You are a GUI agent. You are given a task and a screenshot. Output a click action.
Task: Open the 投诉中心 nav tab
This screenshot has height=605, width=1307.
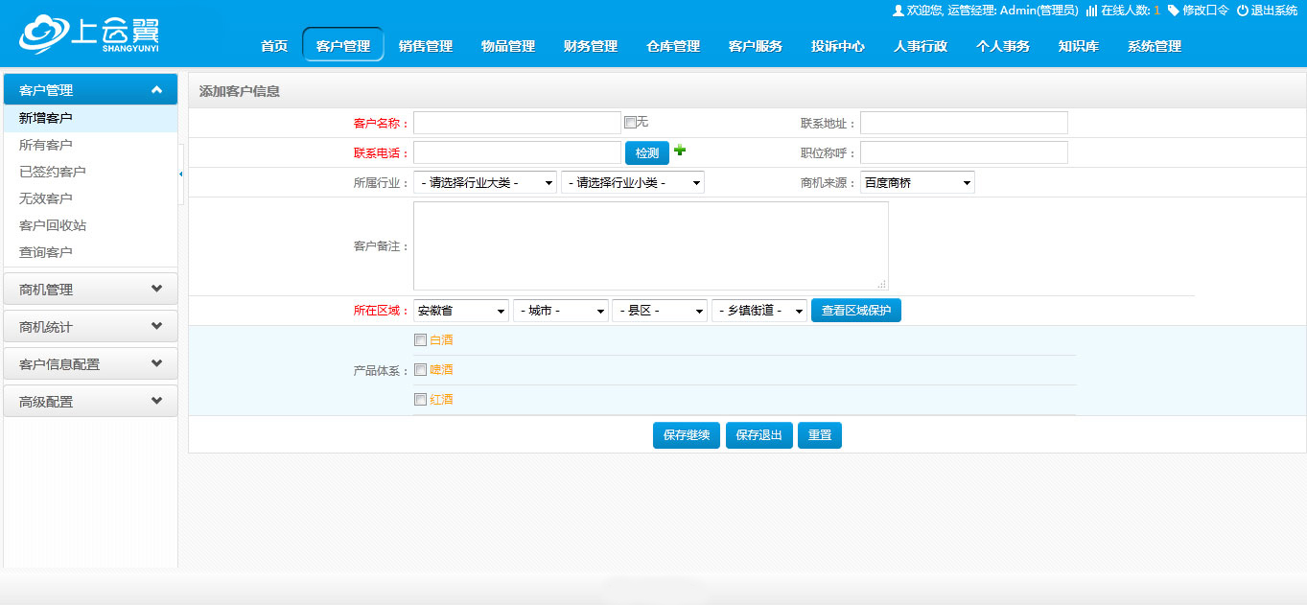point(838,46)
